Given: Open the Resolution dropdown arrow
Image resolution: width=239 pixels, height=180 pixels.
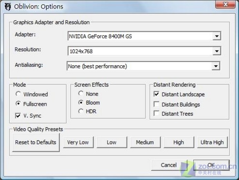Looking at the screenshot, I should tap(217, 51).
